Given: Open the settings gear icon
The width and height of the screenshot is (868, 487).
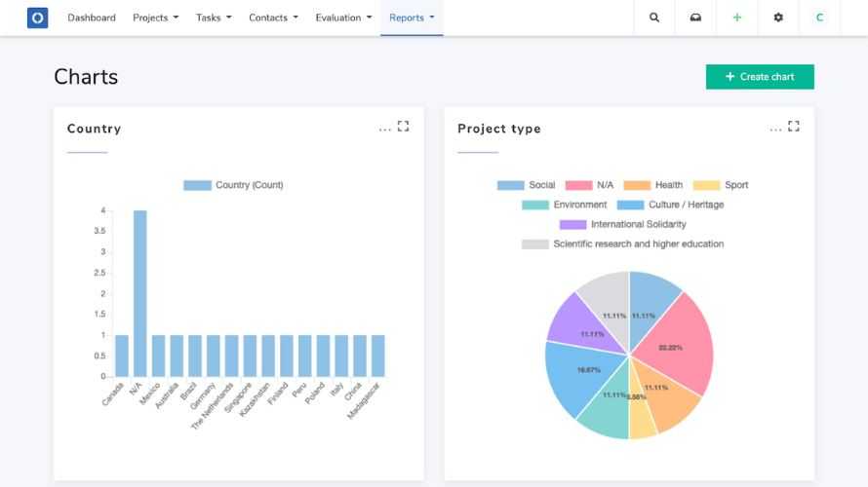Looking at the screenshot, I should (x=778, y=18).
